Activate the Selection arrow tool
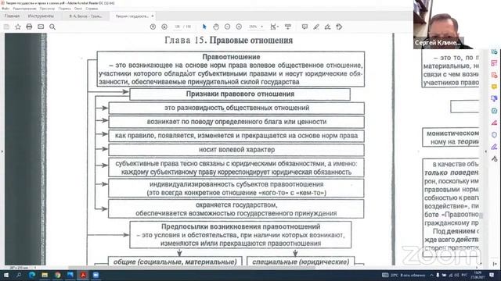Screen dimensions: 501x281 click(x=204, y=27)
